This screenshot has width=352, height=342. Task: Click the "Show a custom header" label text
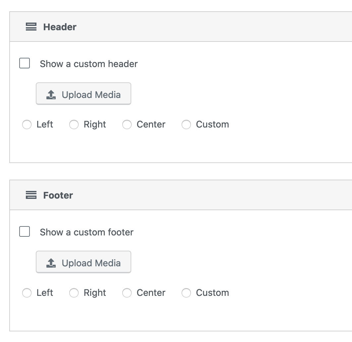point(89,64)
